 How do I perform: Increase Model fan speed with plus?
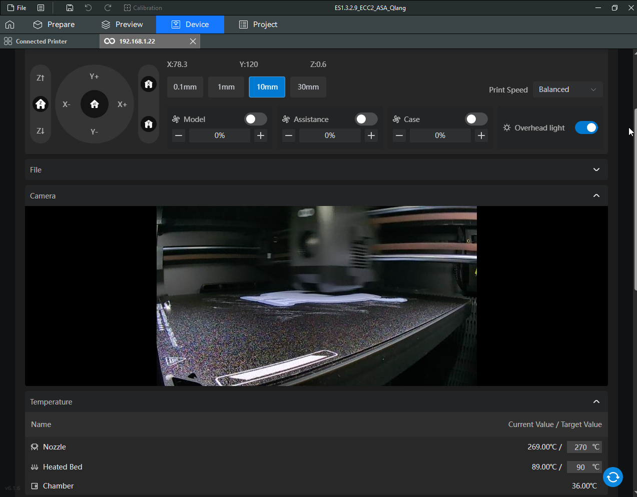pos(261,135)
